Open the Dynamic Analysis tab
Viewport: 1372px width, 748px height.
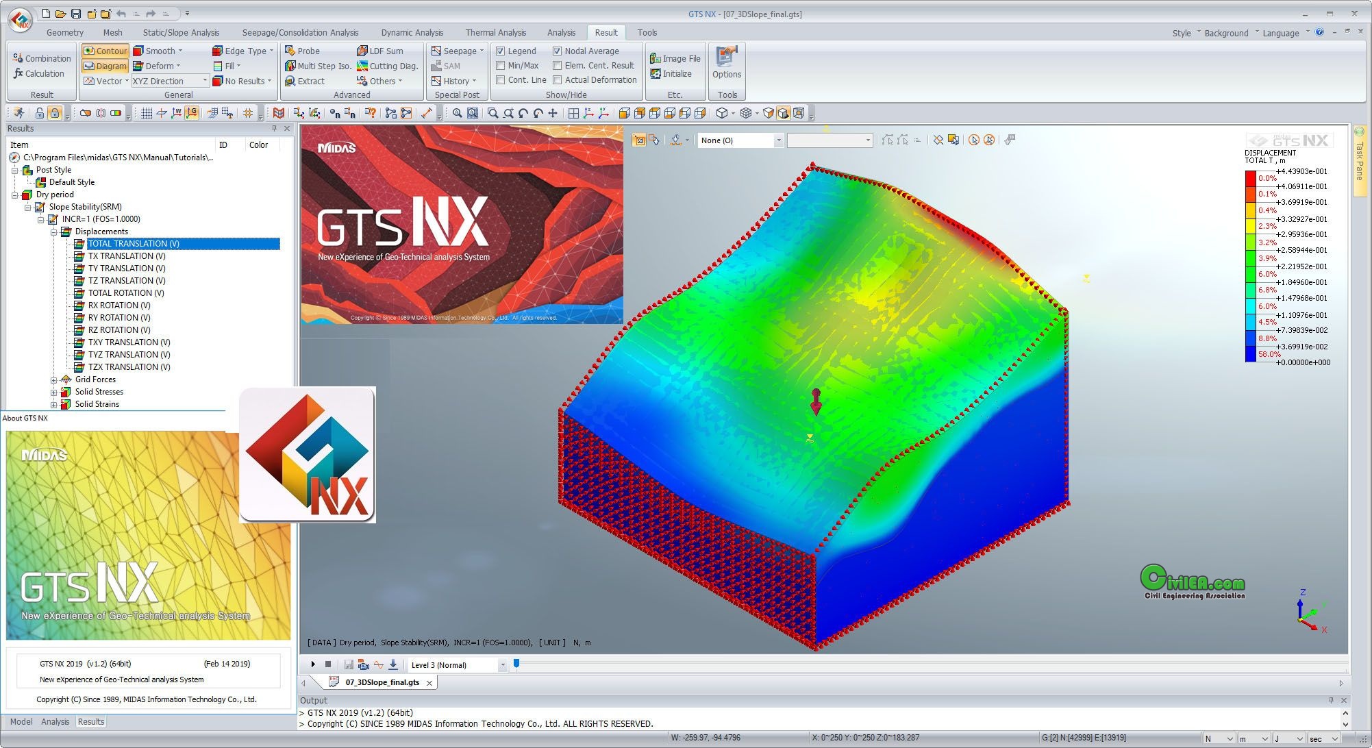(x=412, y=32)
